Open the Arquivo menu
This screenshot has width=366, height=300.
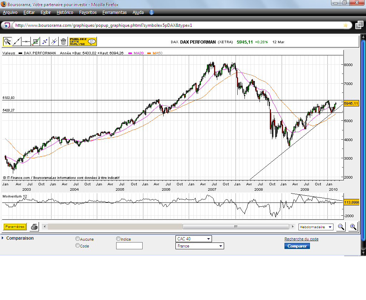(x=10, y=12)
